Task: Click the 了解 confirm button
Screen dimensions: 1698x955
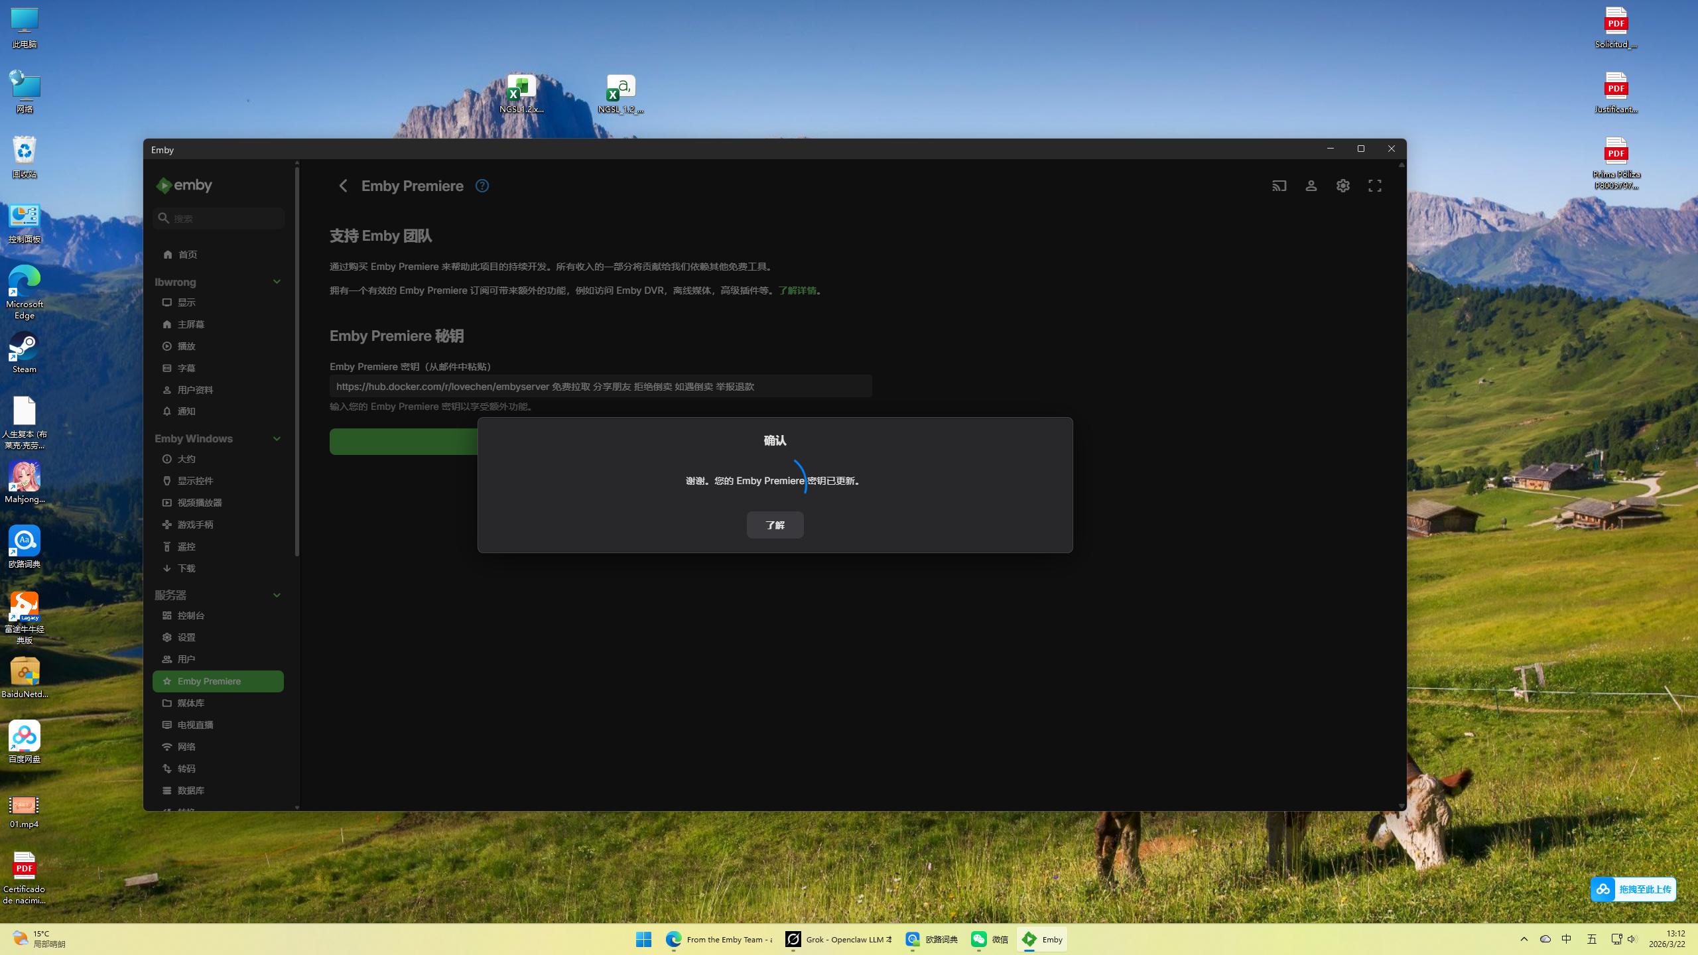Action: 775,525
